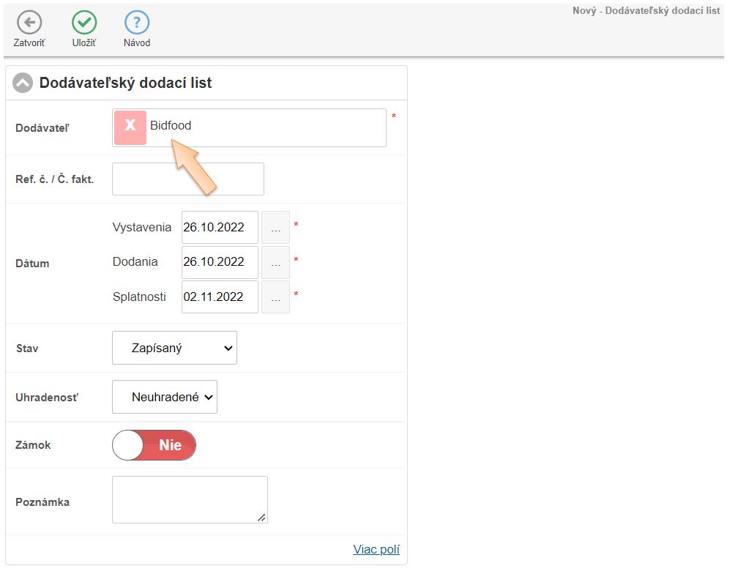Click the Vystavenia date input field
Image resolution: width=730 pixels, height=585 pixels.
tap(220, 228)
